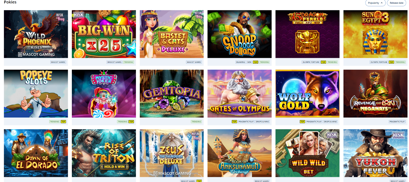The image size is (409, 182).
Task: Click the NEW badge under Snoop Dogg Dollars
Action: (x=249, y=62)
